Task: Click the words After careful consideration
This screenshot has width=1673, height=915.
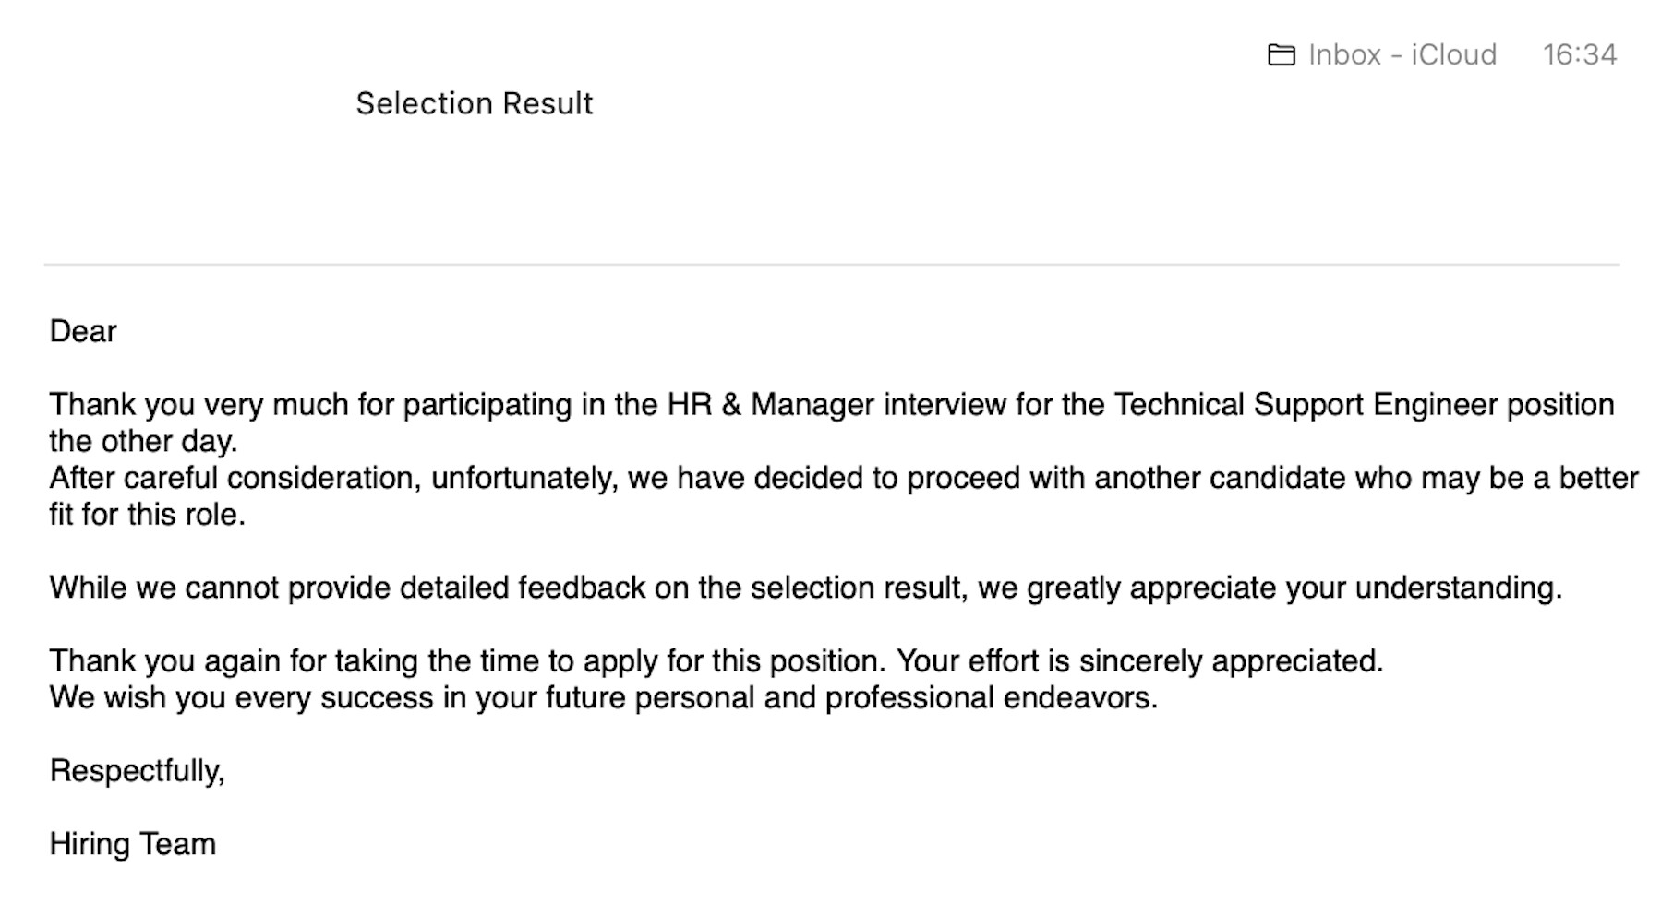Action: coord(235,478)
